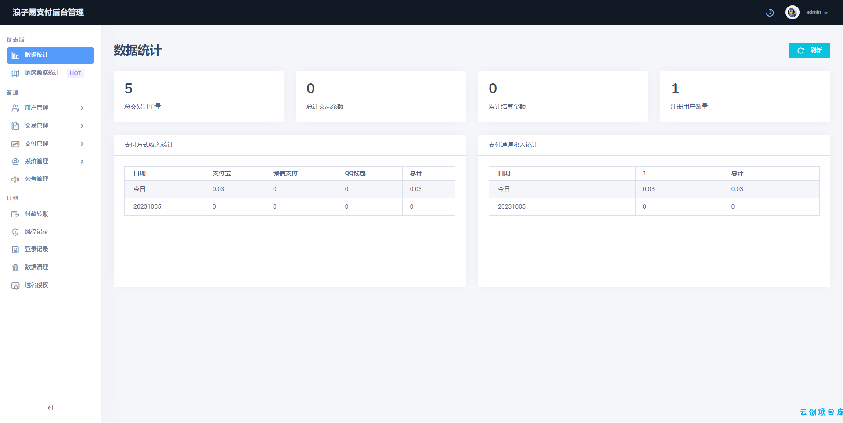Click the 累计结算金额 card label
Image resolution: width=843 pixels, height=423 pixels.
tap(507, 107)
